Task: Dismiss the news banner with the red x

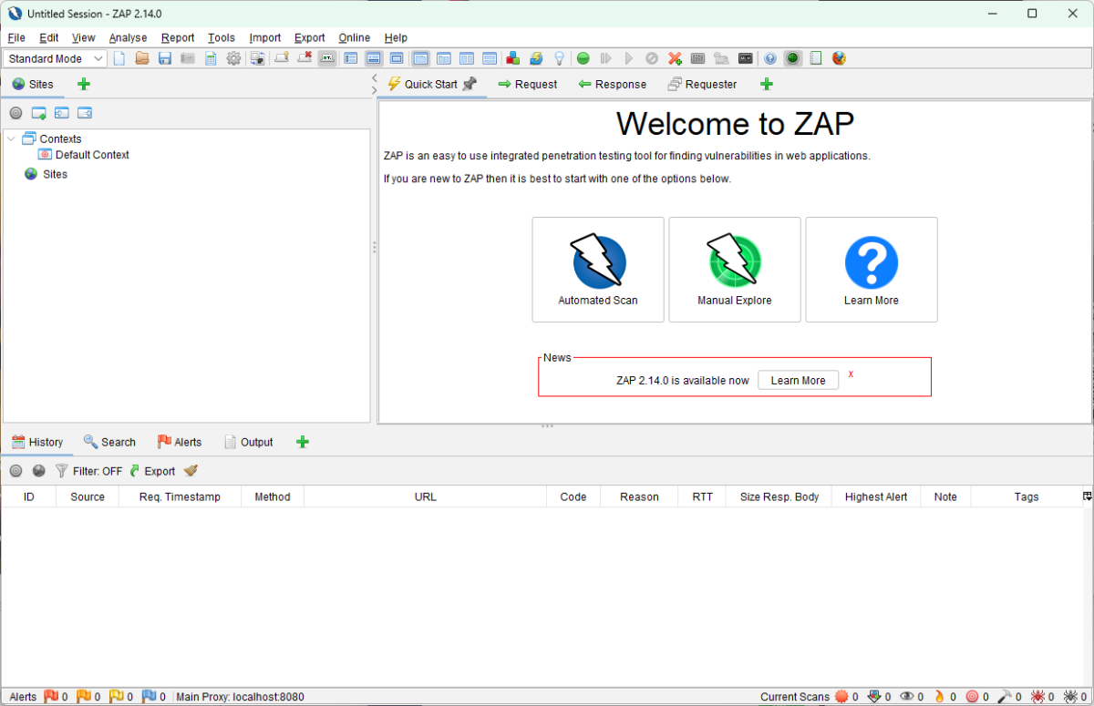Action: pyautogui.click(x=850, y=373)
